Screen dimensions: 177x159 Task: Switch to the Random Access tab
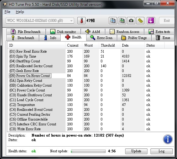[x=125, y=31]
